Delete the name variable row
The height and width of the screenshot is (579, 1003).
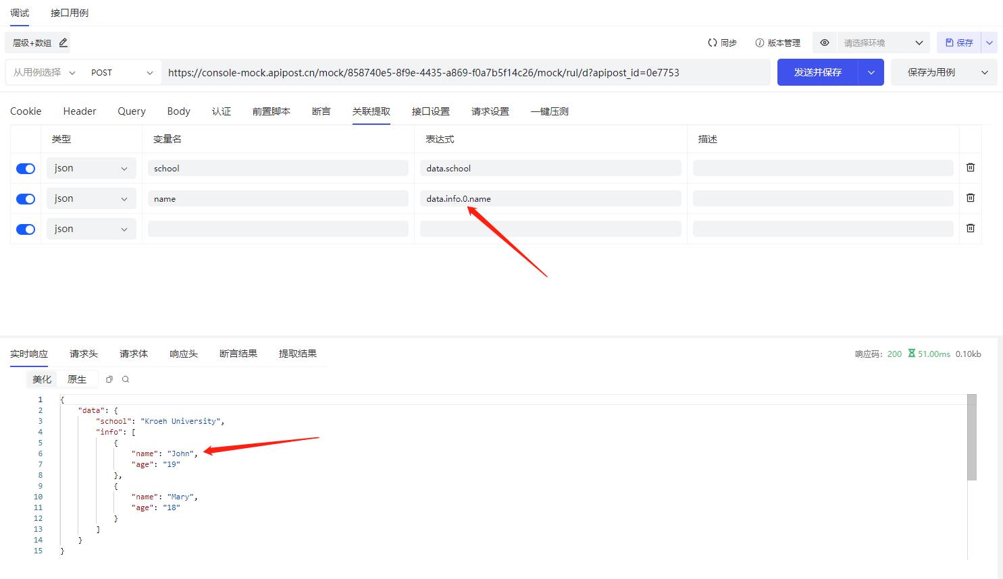tap(970, 198)
